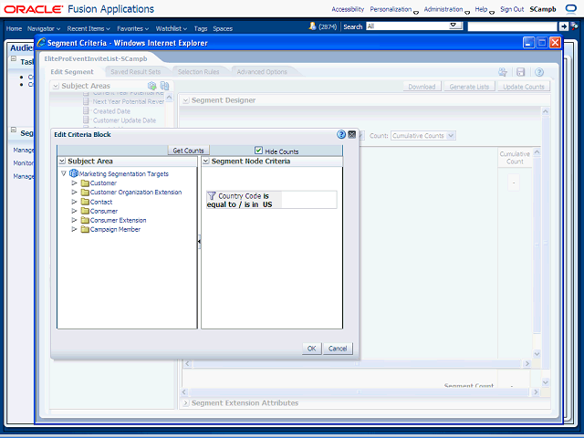This screenshot has height=438, width=584.
Task: Click the save icon in Edit Segment toolbar
Action: 520,72
